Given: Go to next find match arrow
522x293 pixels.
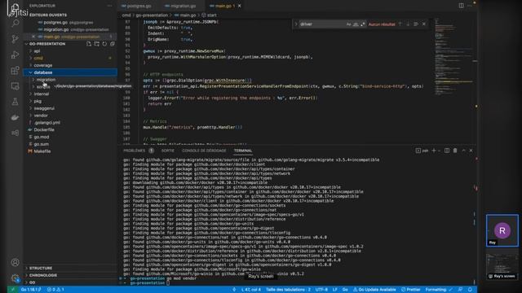Looking at the screenshot, I should coord(408,24).
